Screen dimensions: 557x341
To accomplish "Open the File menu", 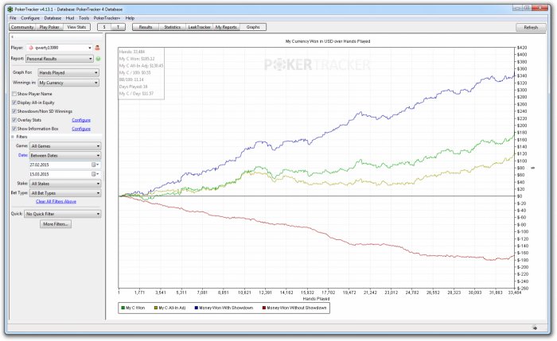I will point(13,18).
